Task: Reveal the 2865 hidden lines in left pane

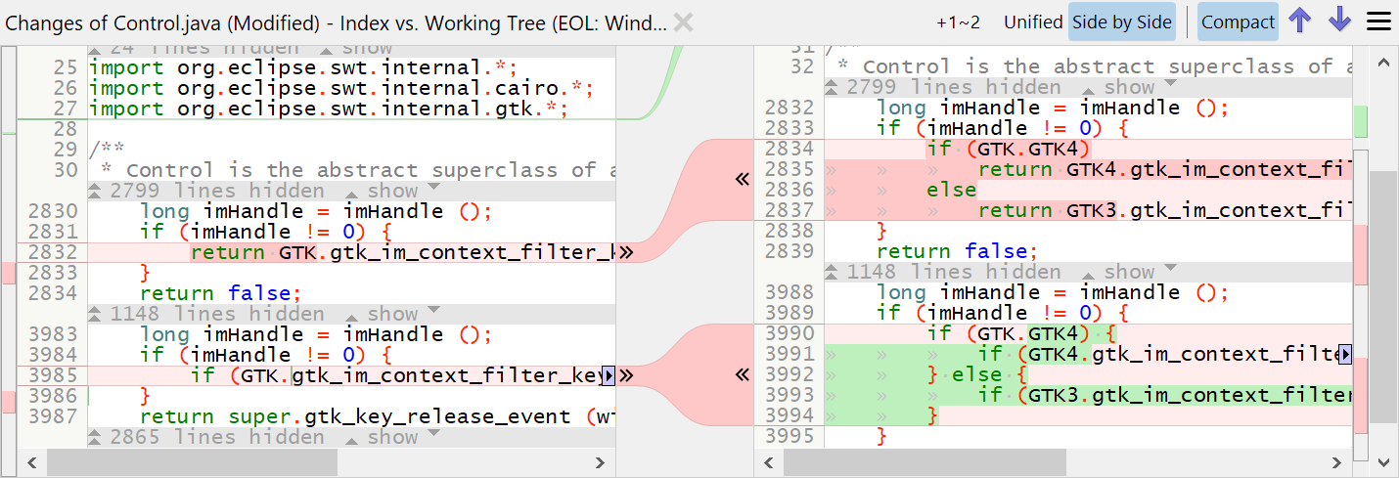Action: pos(392,437)
